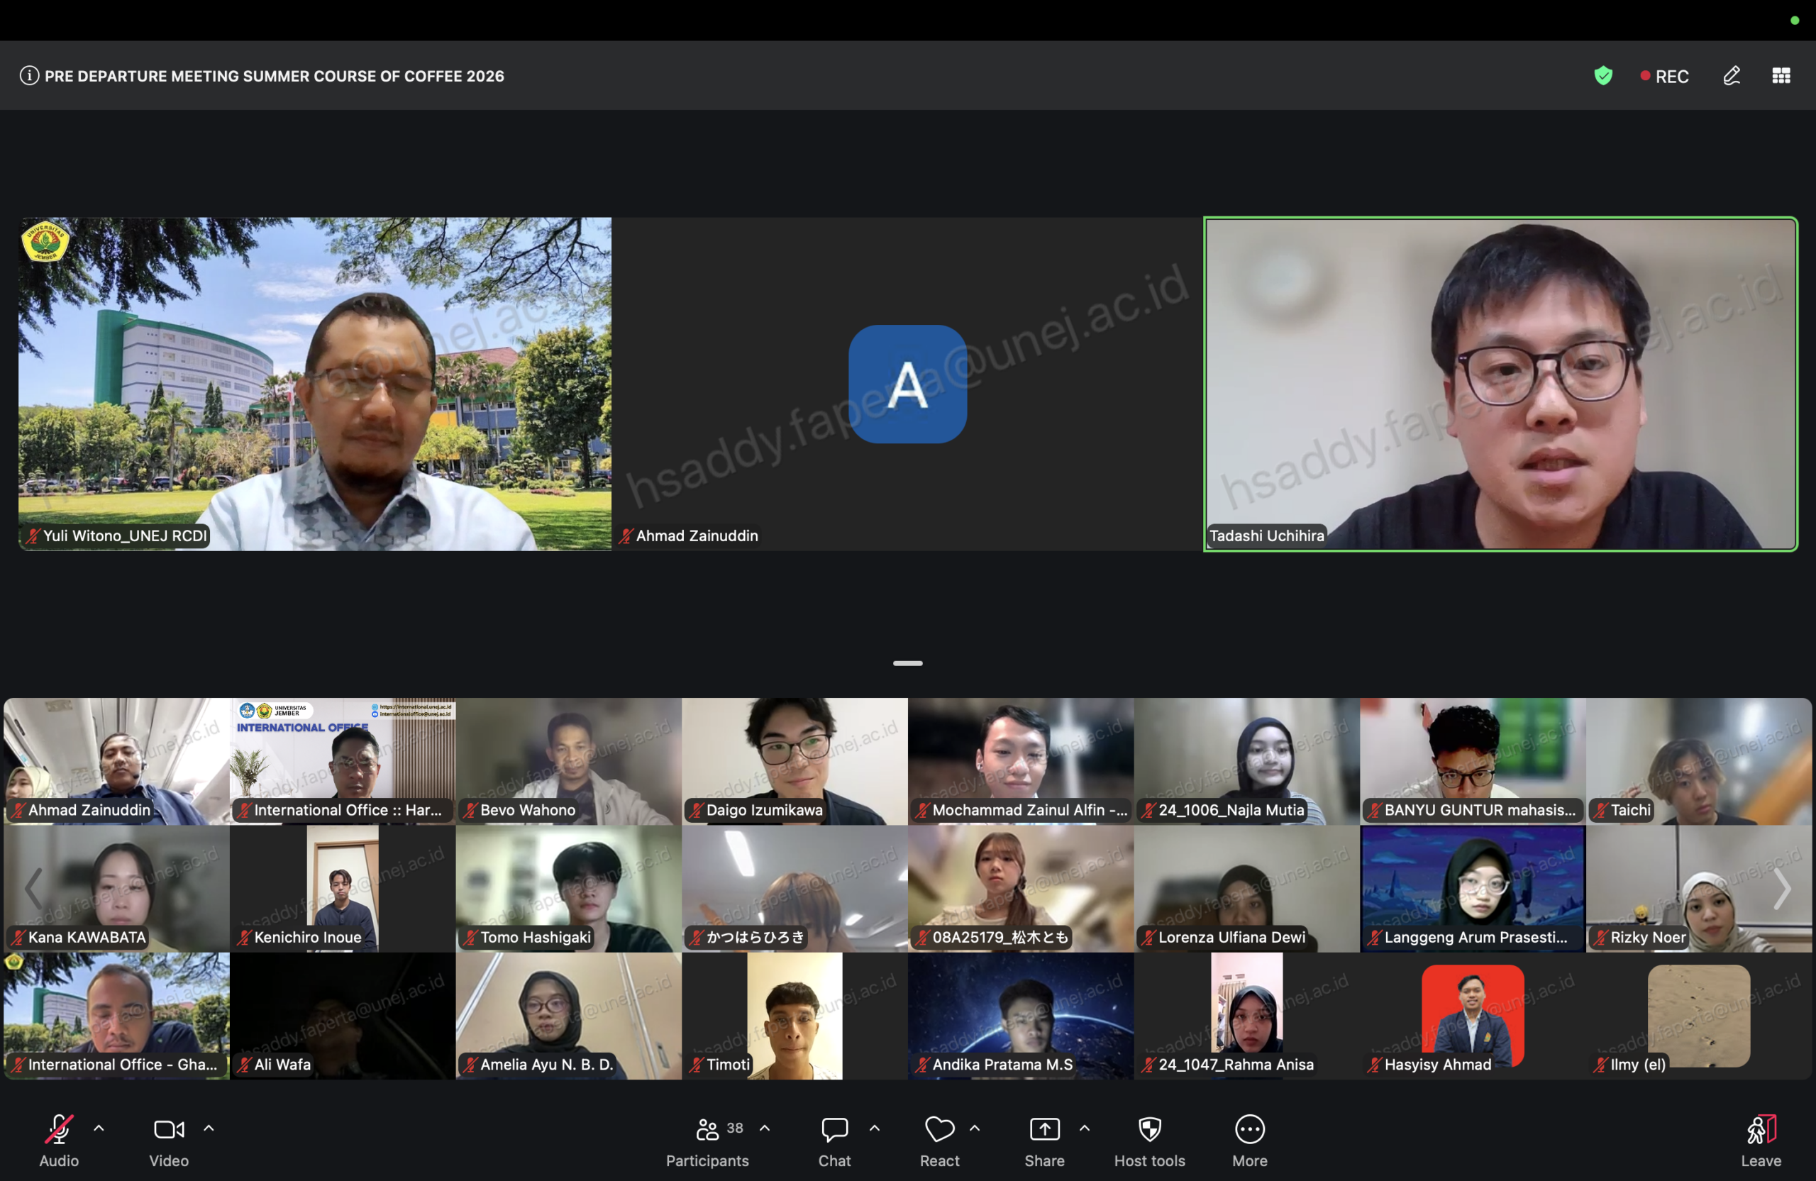Click the Tadashi Uchihira name label

click(1267, 536)
